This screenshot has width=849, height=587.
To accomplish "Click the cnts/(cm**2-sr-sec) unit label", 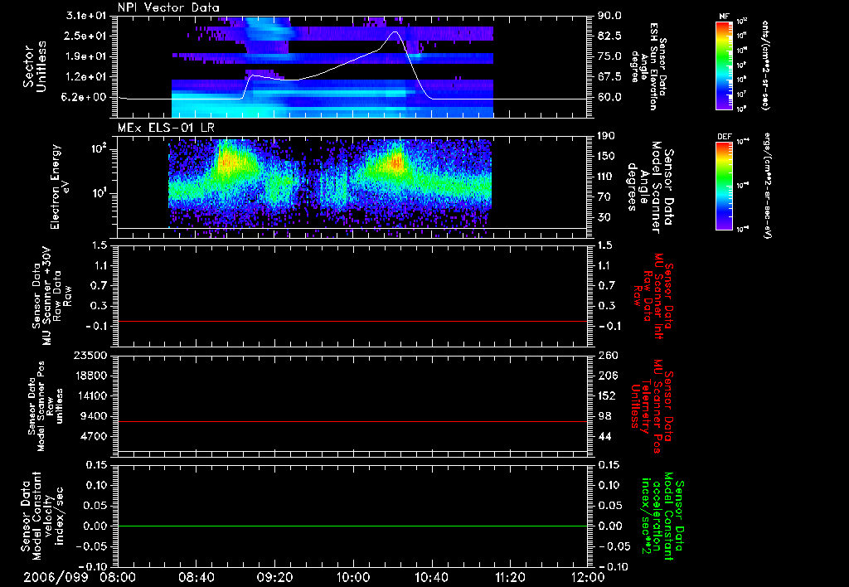I will pos(764,65).
